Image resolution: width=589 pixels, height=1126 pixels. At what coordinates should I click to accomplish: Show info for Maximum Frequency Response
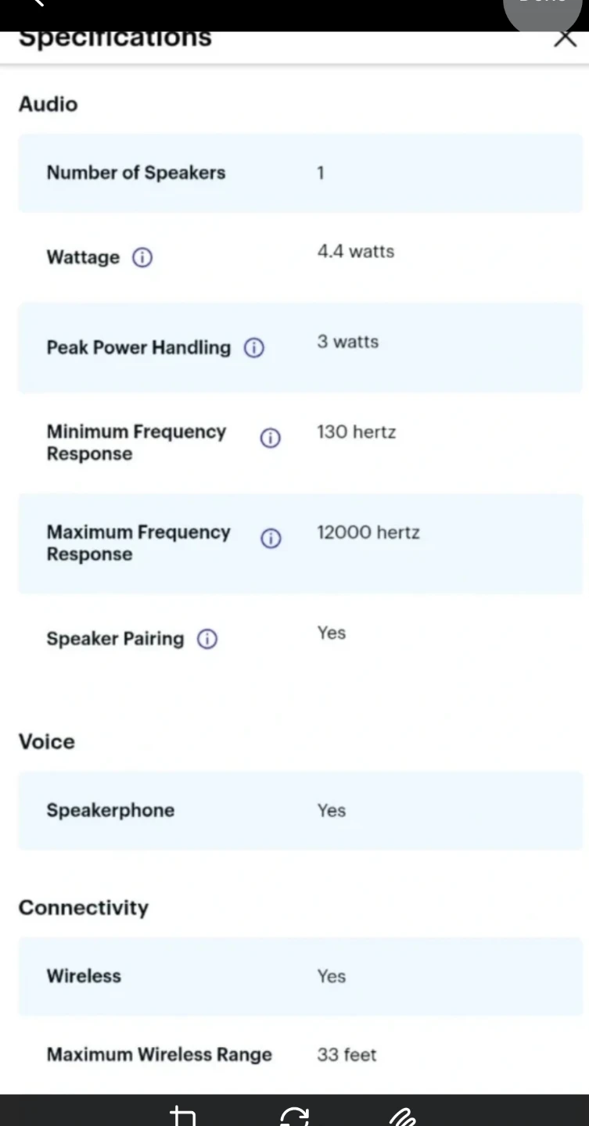[x=271, y=539]
